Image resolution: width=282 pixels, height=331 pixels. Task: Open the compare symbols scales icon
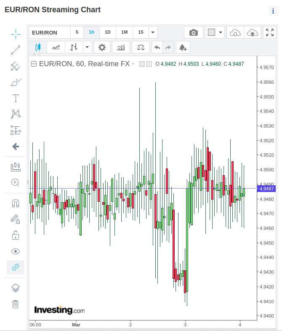141,47
